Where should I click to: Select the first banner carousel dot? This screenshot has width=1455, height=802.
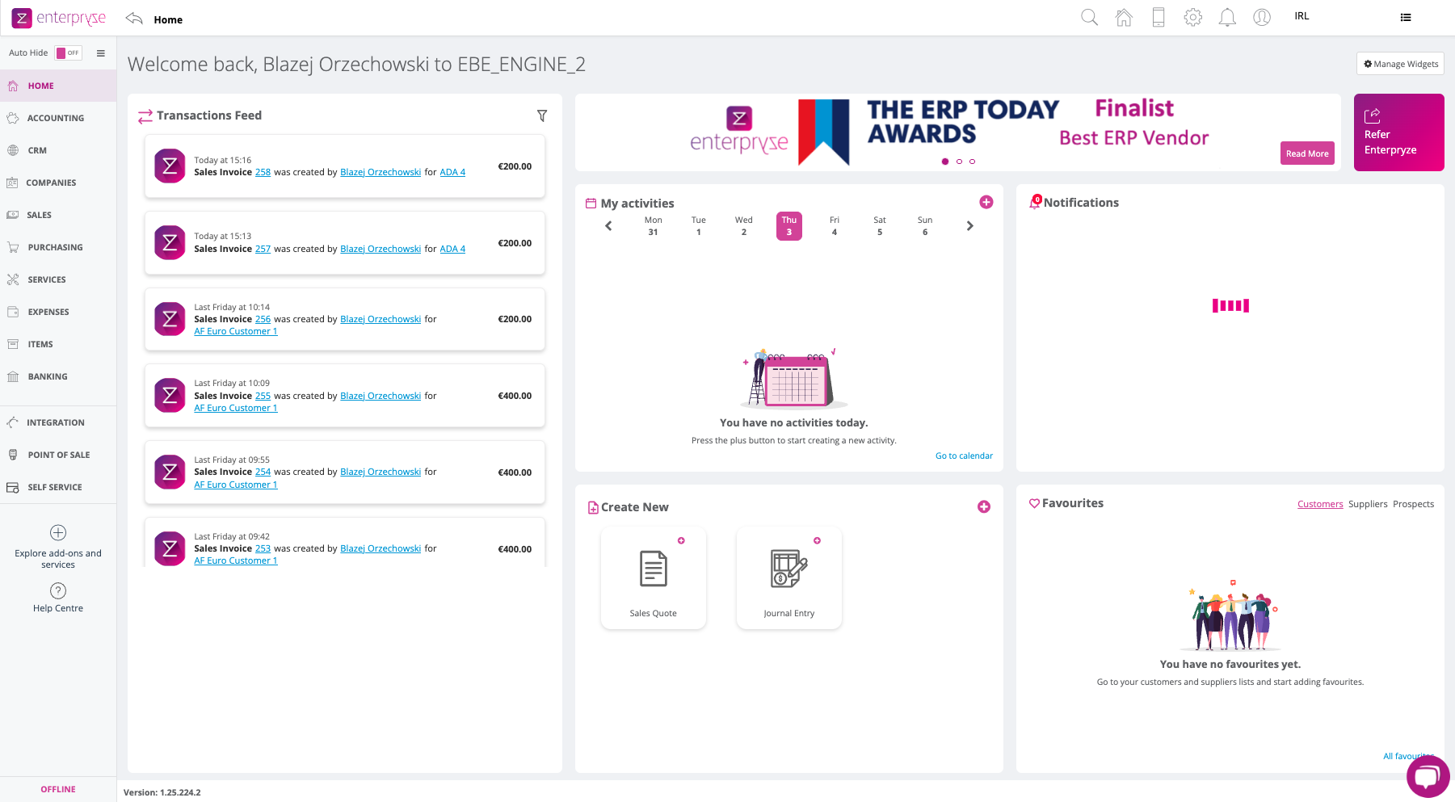tap(945, 162)
